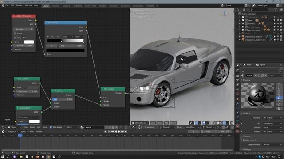Toggle viewport eye of the last outliner object
The image size is (284, 159).
click(278, 40)
